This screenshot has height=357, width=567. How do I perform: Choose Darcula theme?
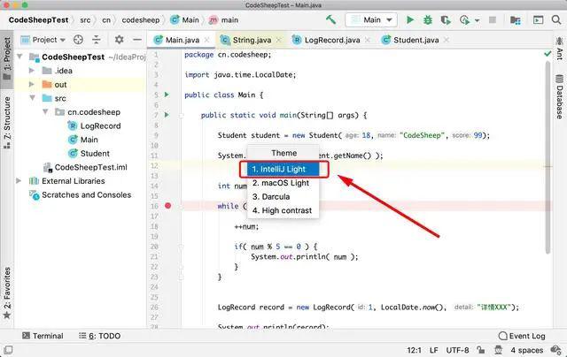pyautogui.click(x=283, y=196)
